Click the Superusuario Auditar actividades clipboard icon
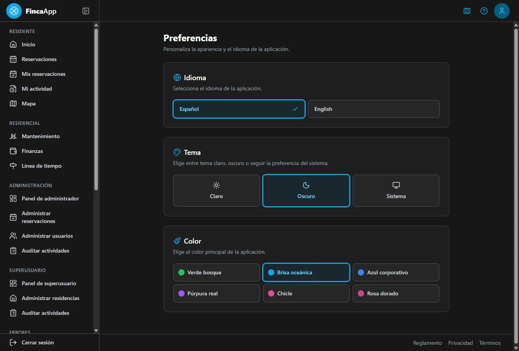Image resolution: width=519 pixels, height=351 pixels. point(13,313)
